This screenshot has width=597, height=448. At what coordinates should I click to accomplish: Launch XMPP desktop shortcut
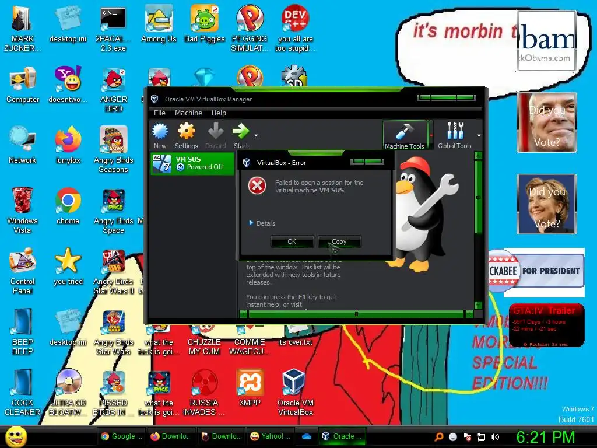250,387
